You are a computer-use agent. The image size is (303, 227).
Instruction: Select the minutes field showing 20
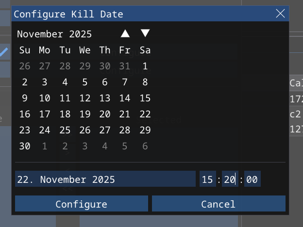pyautogui.click(x=230, y=179)
